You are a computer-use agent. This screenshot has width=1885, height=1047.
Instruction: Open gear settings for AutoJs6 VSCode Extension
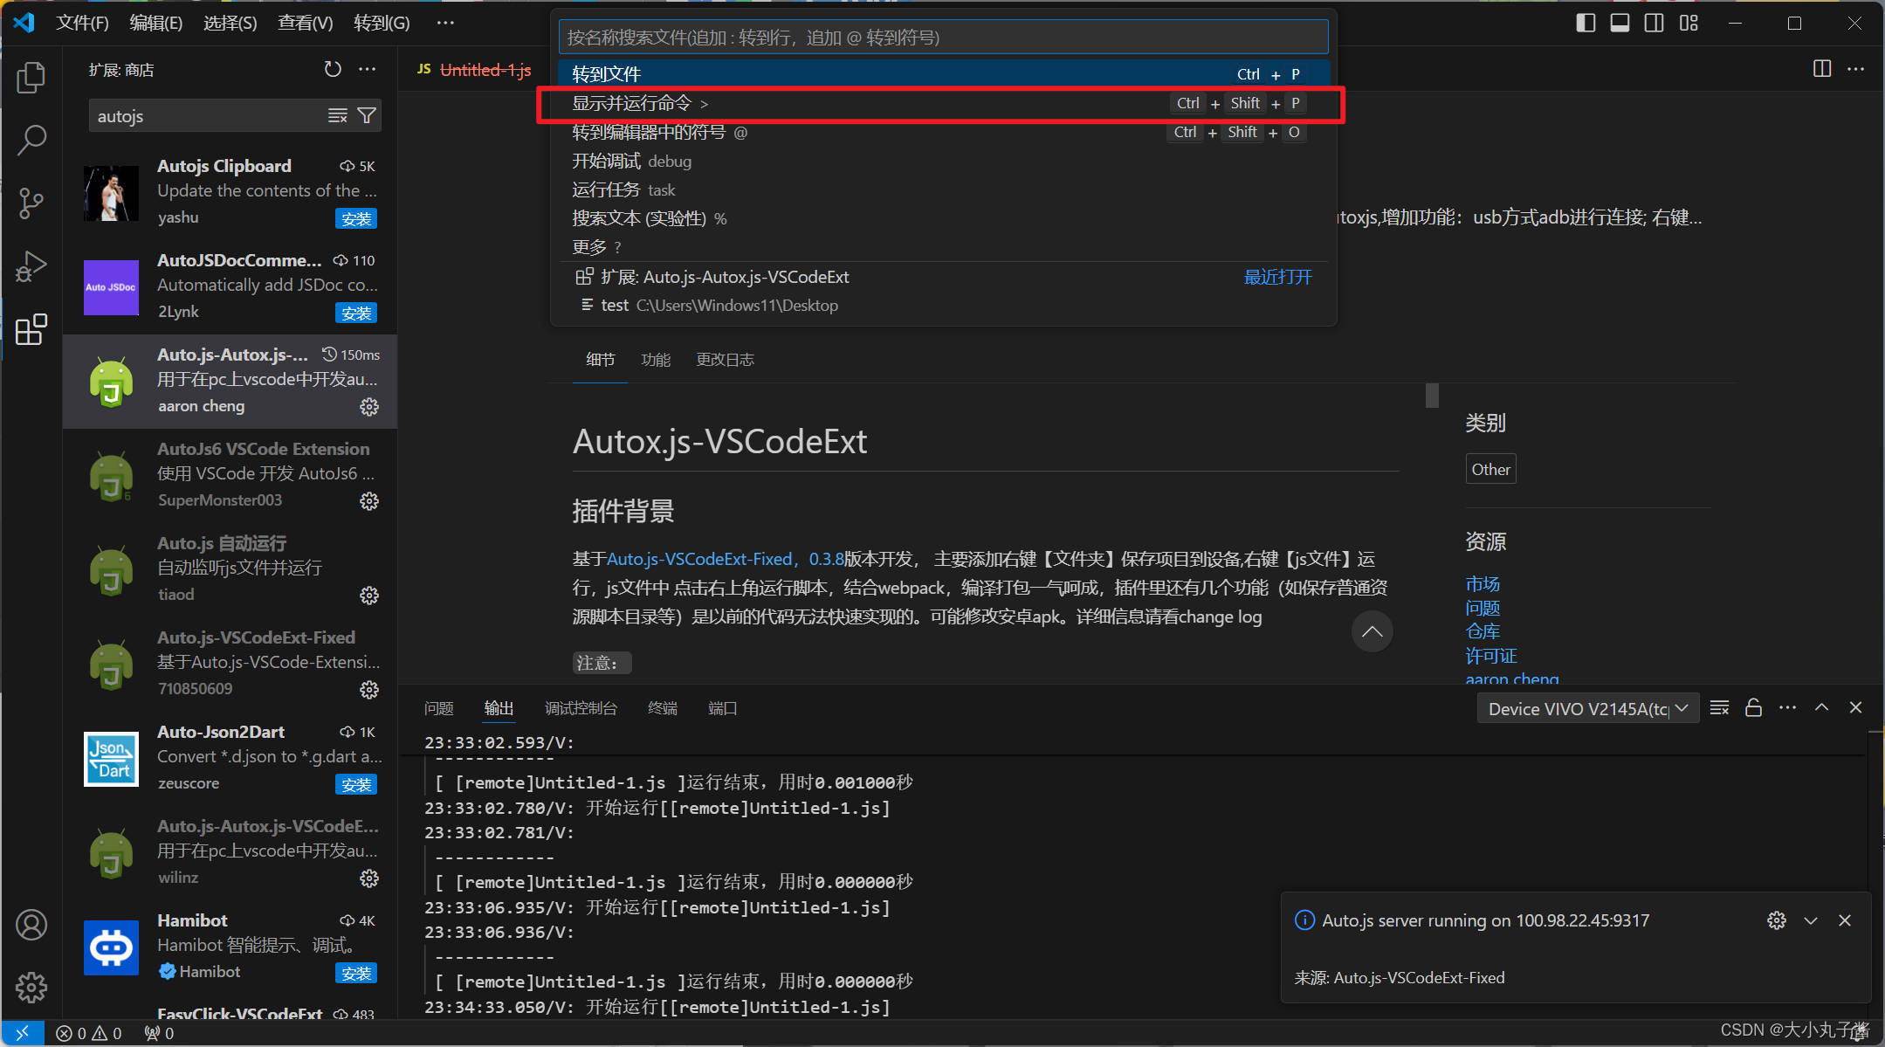(x=369, y=500)
